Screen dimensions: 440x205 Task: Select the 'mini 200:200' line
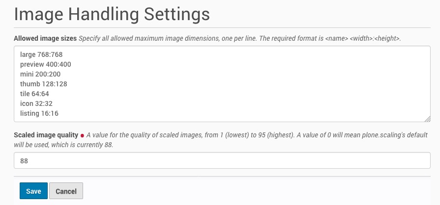pyautogui.click(x=40, y=74)
